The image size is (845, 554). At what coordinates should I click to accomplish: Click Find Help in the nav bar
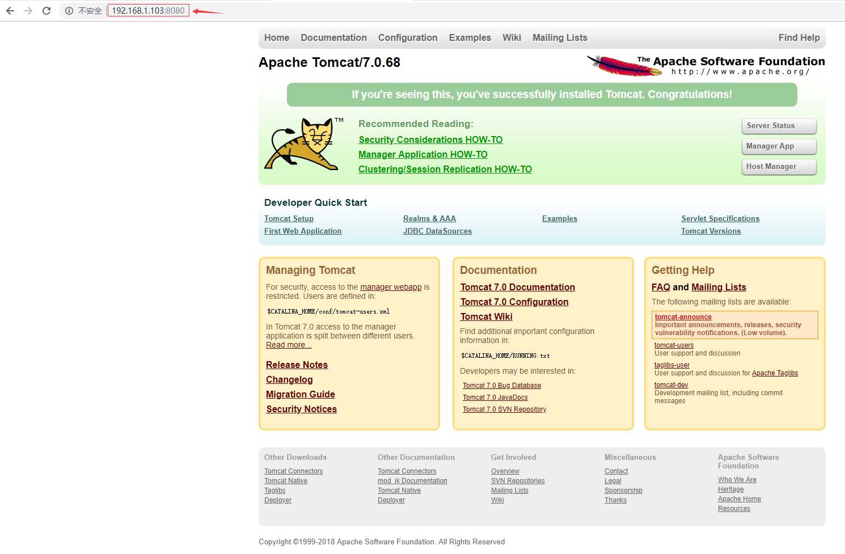tap(799, 38)
